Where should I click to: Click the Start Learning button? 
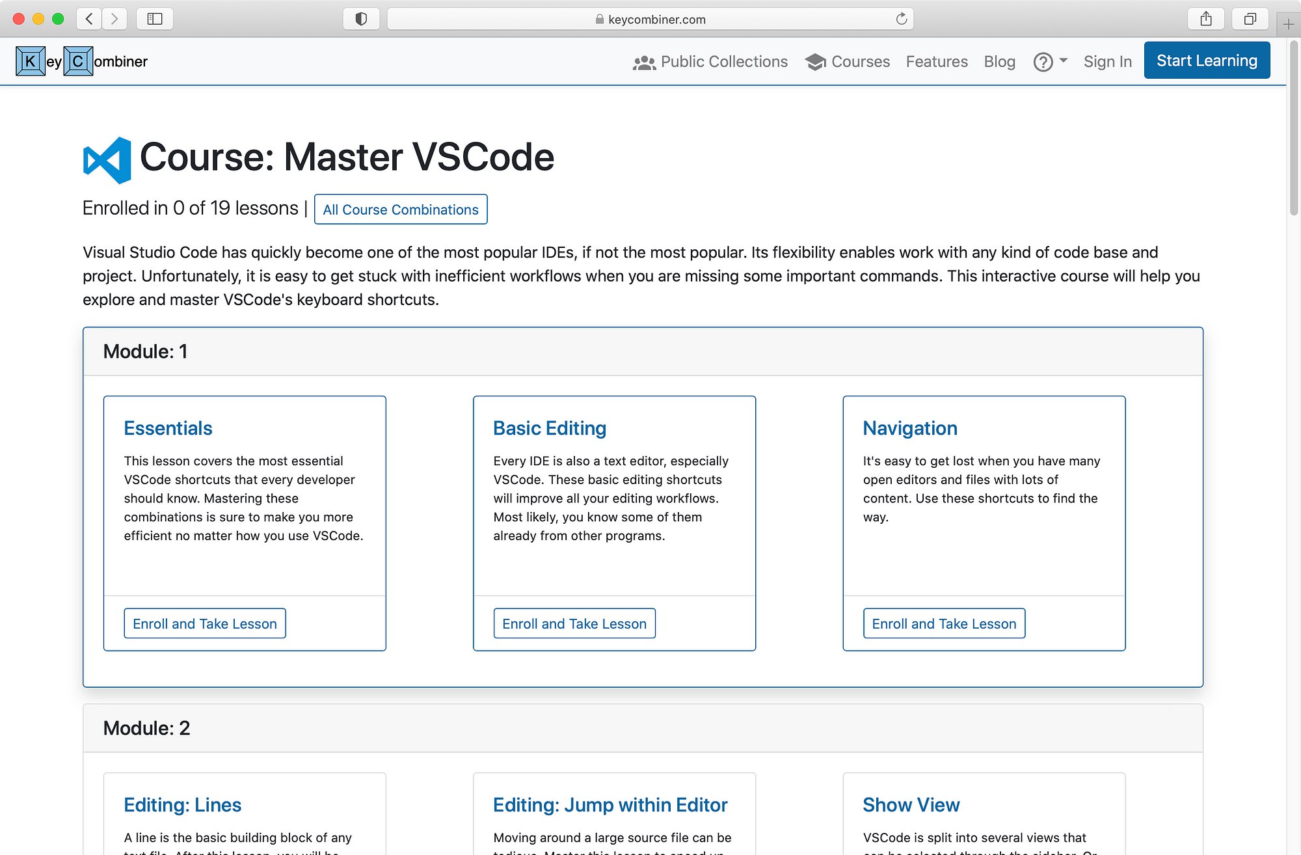click(x=1207, y=61)
